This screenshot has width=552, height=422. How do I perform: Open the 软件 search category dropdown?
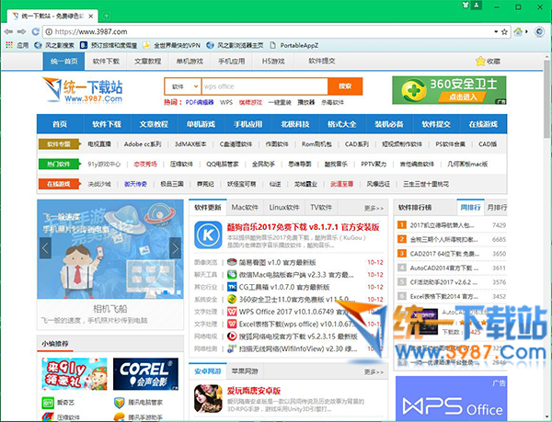[183, 86]
